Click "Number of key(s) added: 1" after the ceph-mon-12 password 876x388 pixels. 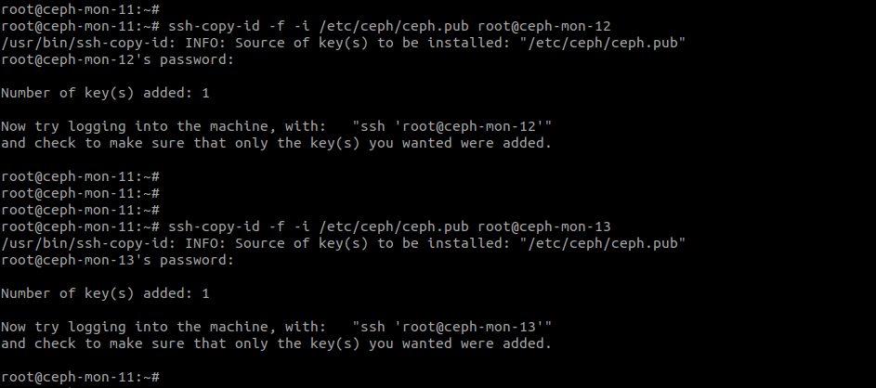point(105,93)
